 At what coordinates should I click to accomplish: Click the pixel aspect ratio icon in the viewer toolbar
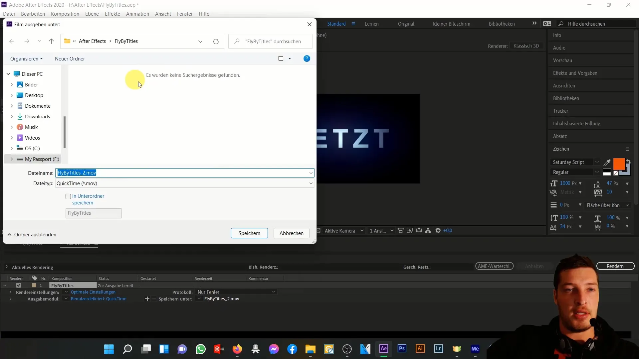tap(401, 230)
